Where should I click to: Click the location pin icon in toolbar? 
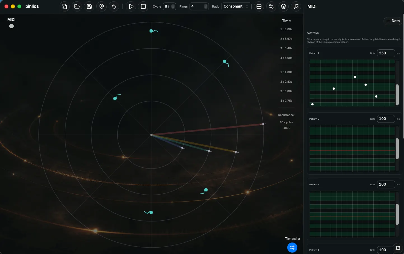[x=102, y=6]
